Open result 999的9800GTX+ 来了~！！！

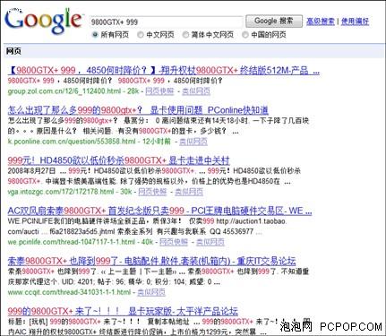(123, 312)
